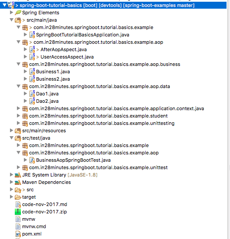Viewport: 230px width, 239px height.
Task: Select BusinessAopSpringBootTest.java label
Action: [73, 160]
